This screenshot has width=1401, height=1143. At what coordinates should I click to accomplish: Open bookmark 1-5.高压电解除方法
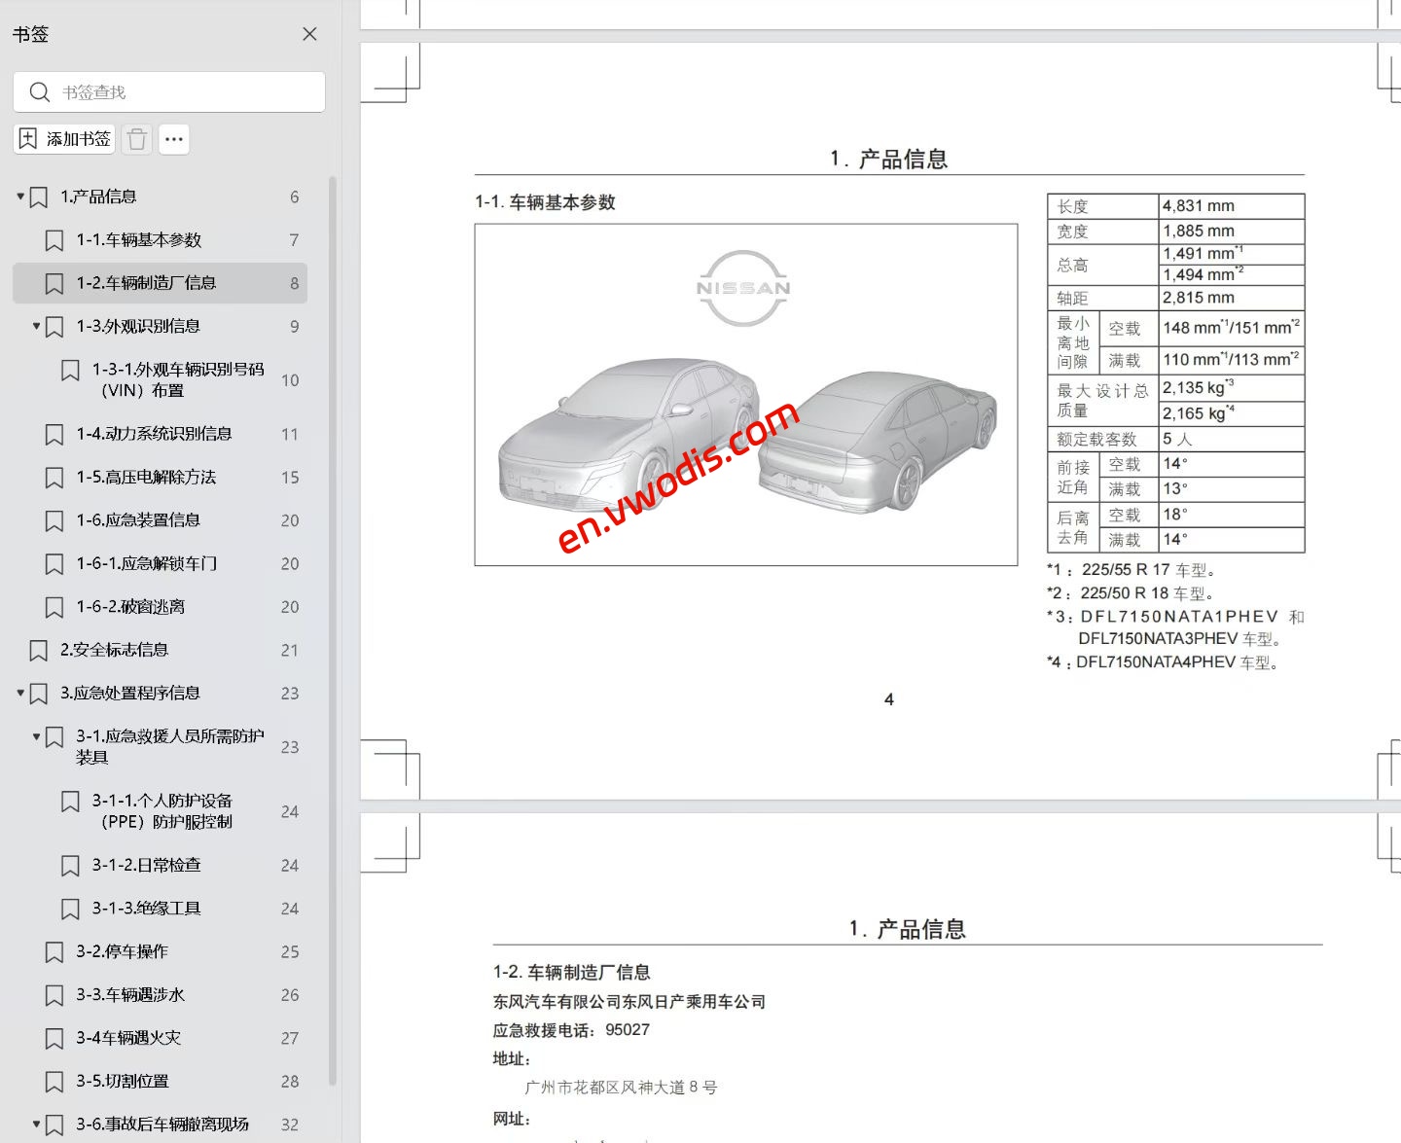[148, 477]
